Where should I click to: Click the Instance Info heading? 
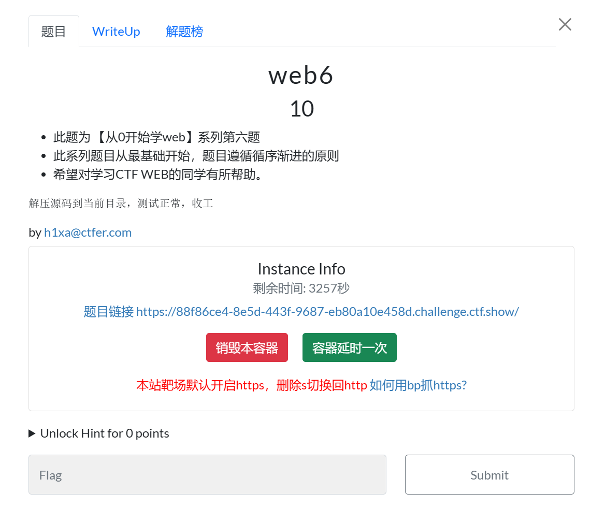[301, 269]
